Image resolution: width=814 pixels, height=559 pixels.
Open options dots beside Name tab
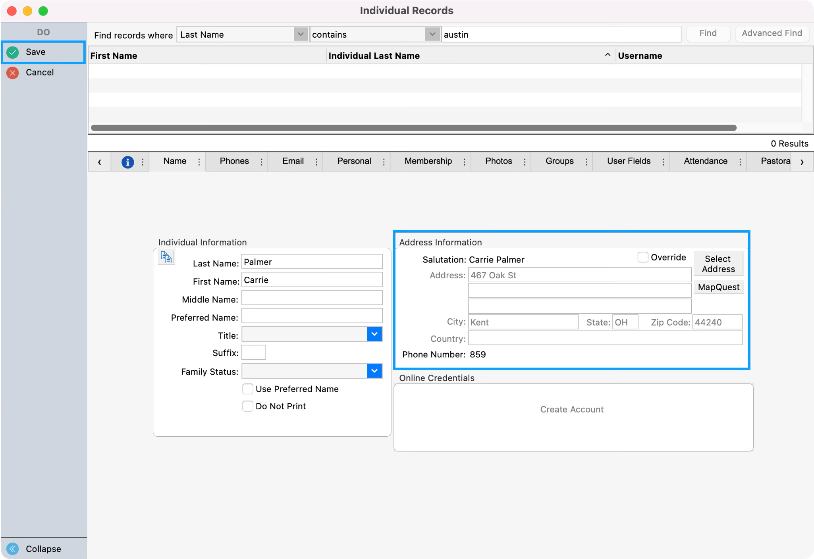click(199, 162)
